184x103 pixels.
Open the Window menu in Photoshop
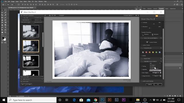41,1
